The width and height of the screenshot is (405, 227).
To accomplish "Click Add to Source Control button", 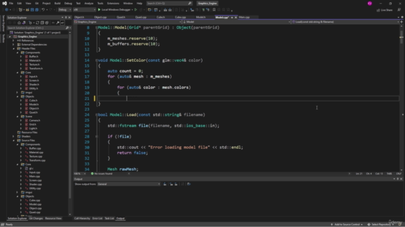I will click(x=347, y=224).
